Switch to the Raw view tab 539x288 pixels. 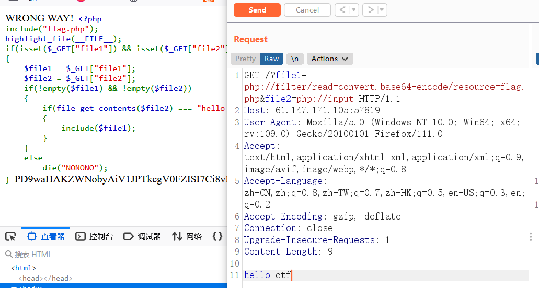[271, 59]
